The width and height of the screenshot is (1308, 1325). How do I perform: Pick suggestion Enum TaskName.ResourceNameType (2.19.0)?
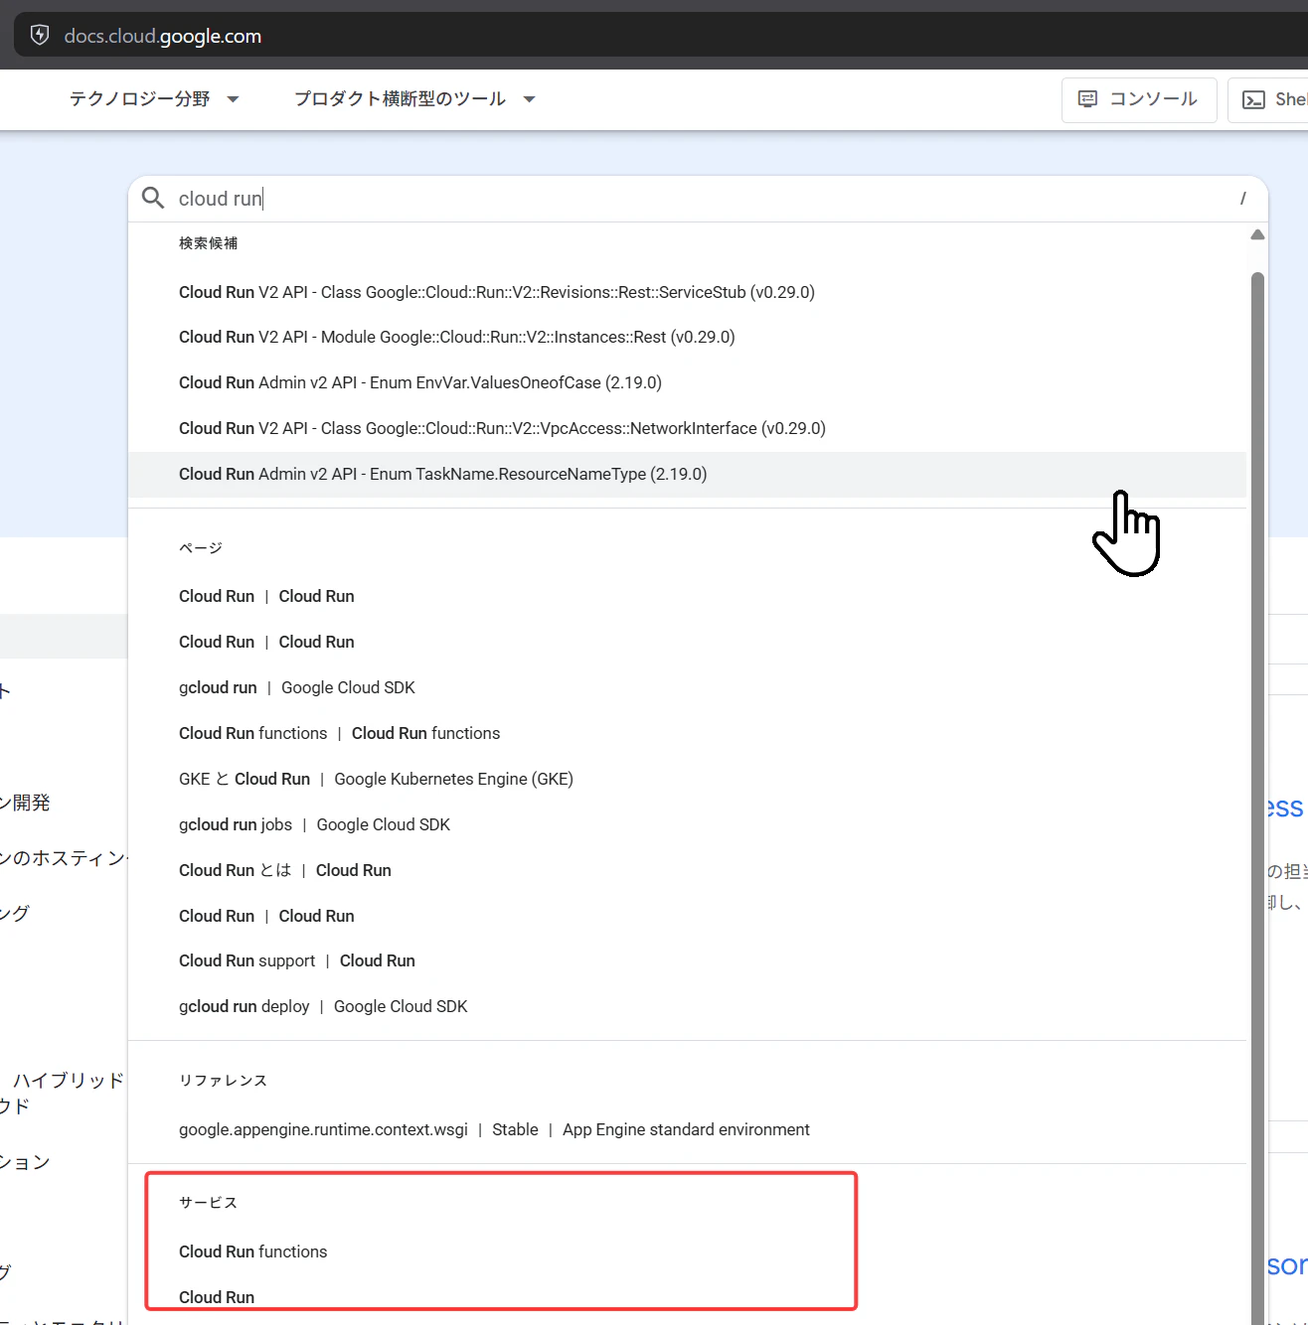click(688, 475)
